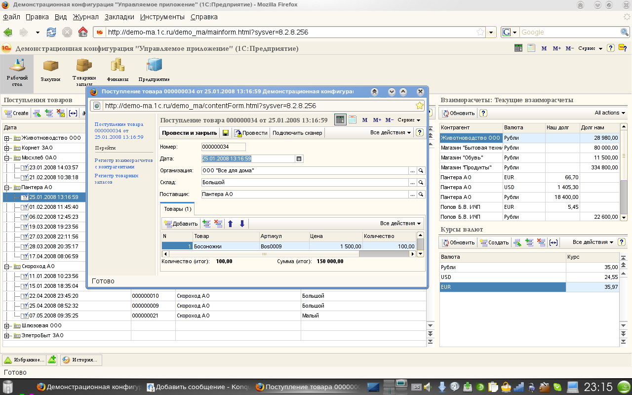Open Firefox Закладки menu
632x395 pixels.
[119, 17]
